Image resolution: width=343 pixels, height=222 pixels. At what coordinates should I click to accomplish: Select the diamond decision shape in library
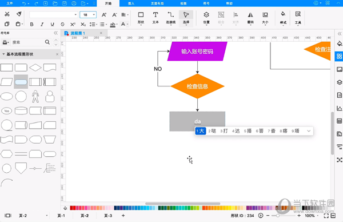[35, 68]
